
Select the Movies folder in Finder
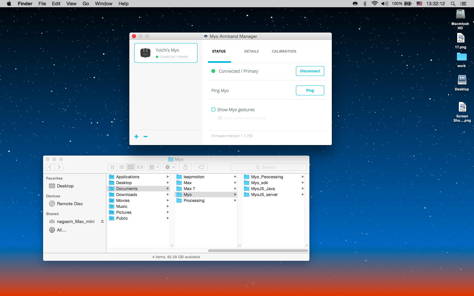[123, 201]
